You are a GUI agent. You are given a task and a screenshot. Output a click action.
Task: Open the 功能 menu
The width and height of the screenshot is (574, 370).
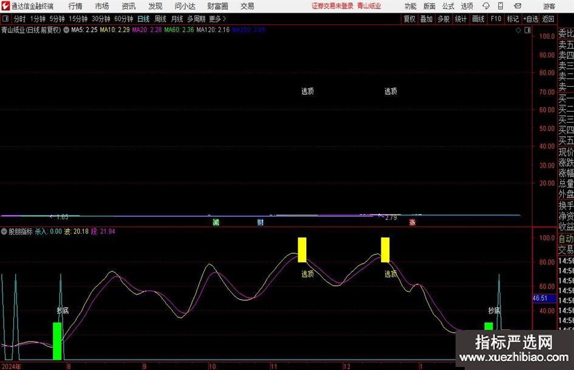(411, 6)
